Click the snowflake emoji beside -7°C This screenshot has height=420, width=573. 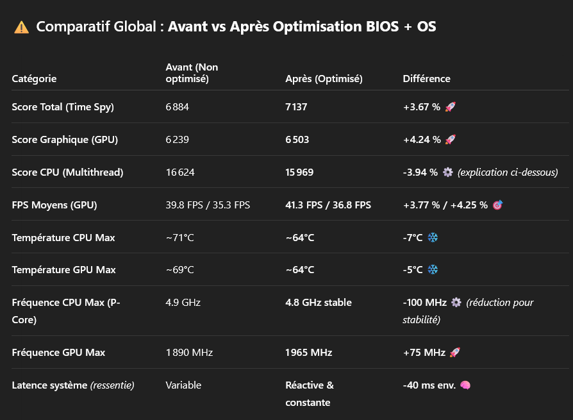pos(433,238)
